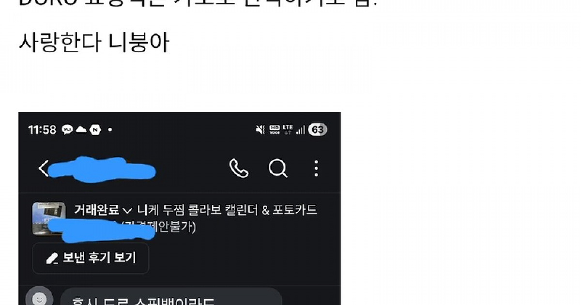Viewport: 581px width, 305px height.
Task: Click the LTE network indicator
Action: (x=288, y=129)
